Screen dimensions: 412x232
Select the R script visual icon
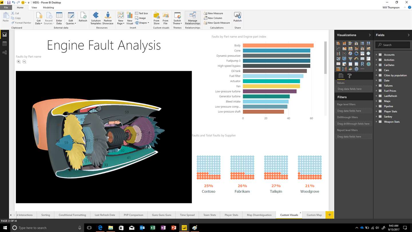[362, 64]
